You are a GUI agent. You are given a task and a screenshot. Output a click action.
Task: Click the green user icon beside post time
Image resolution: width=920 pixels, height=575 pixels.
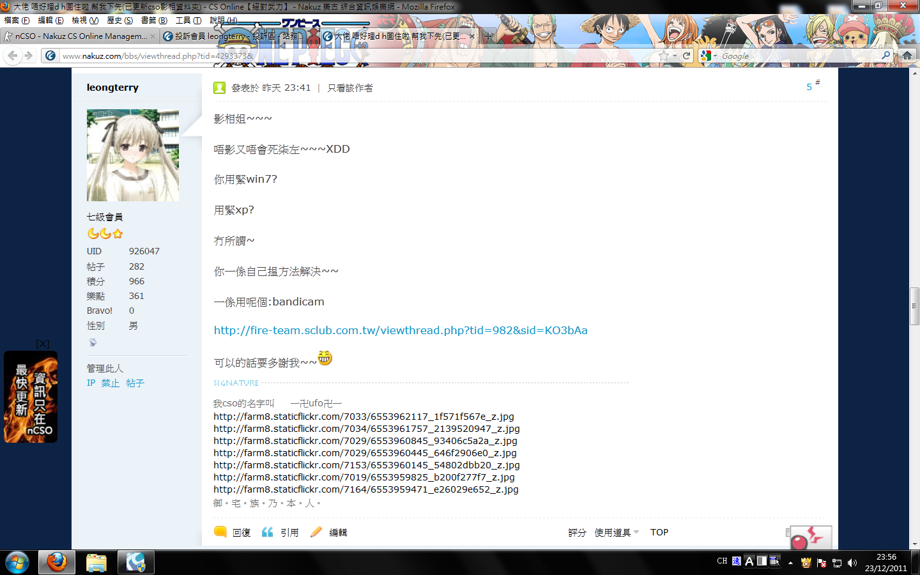click(x=220, y=88)
